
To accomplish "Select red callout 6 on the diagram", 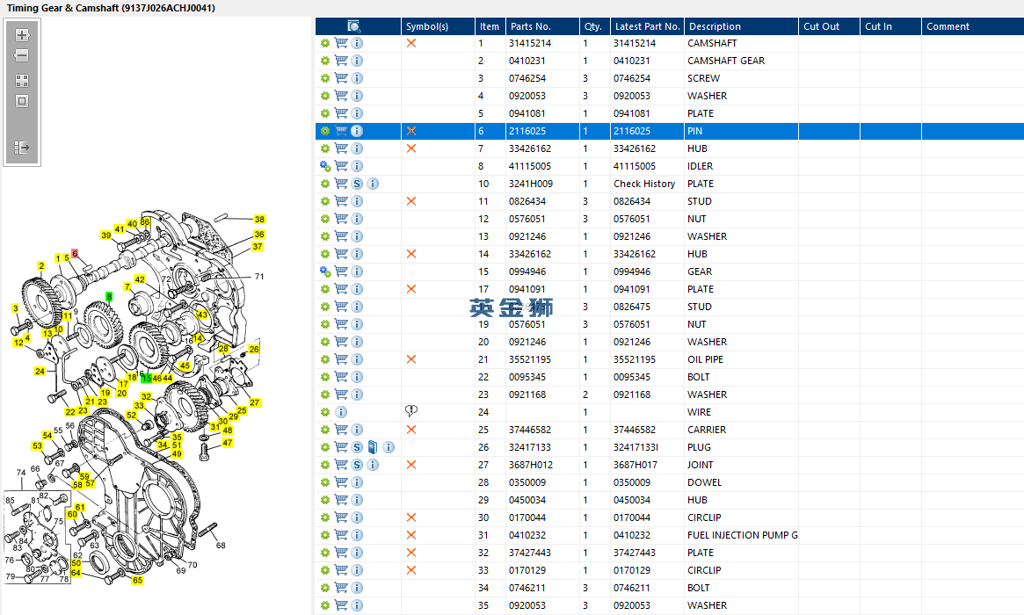I will 75,253.
